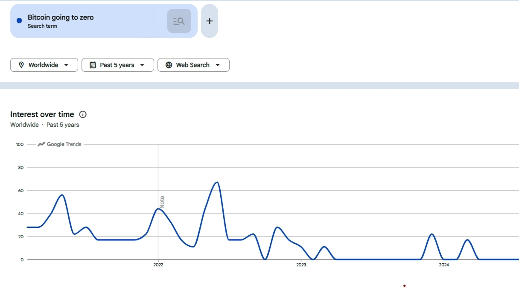The width and height of the screenshot is (519, 291).
Task: Open the Past 5 years time range dropdown
Action: coord(117,65)
